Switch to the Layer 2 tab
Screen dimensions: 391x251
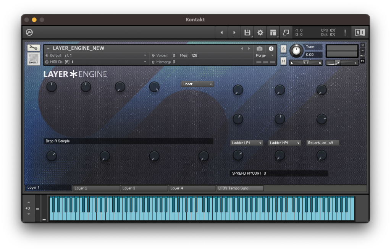point(96,188)
